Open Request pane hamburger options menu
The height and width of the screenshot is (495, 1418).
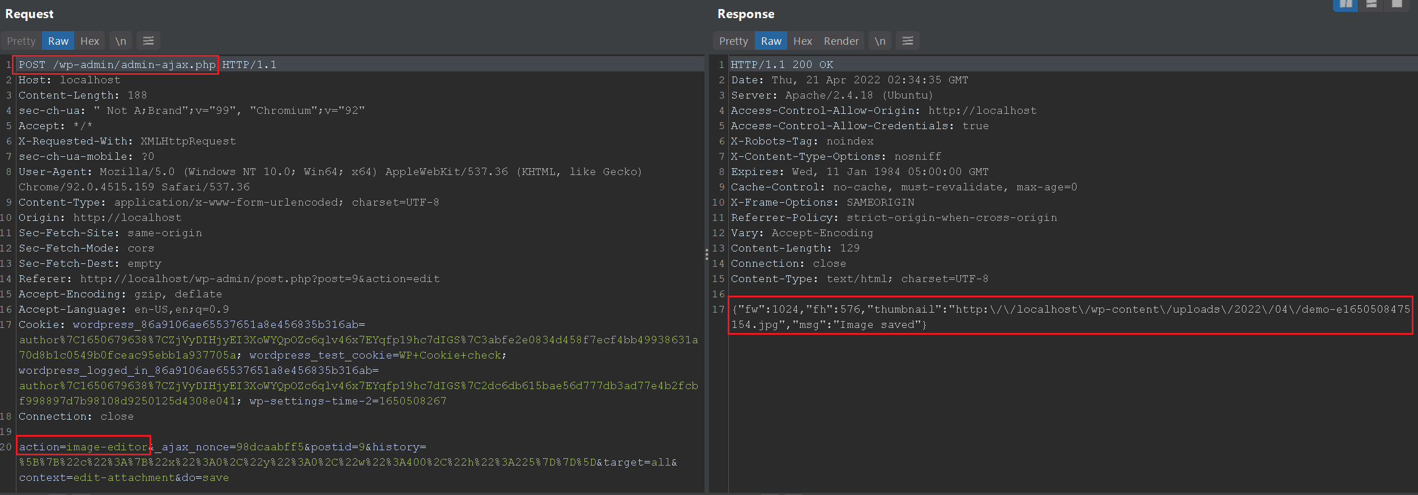[x=148, y=41]
